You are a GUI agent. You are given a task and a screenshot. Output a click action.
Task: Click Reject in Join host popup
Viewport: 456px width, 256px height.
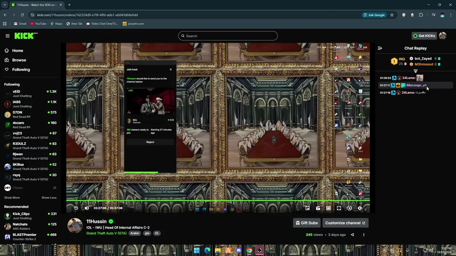(150, 142)
